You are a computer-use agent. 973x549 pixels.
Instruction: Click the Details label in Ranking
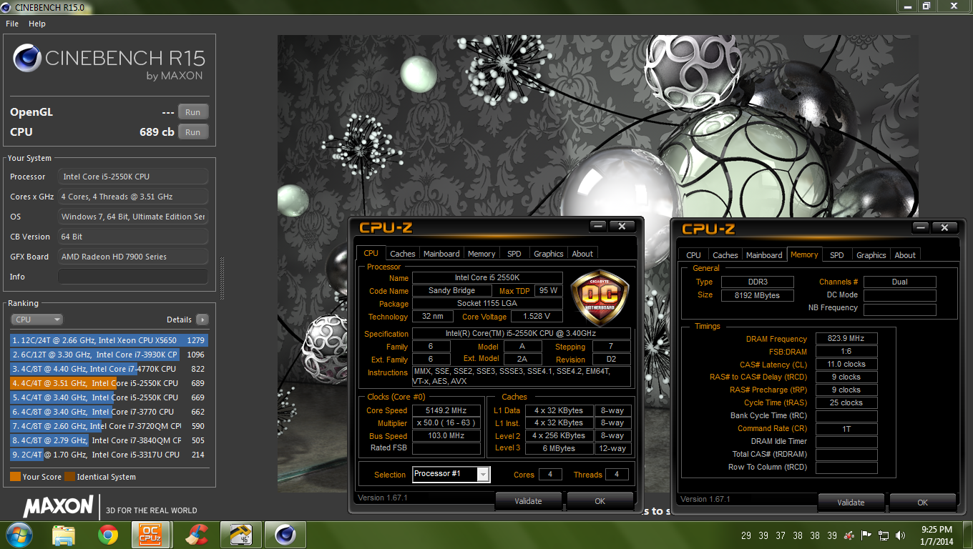click(x=179, y=320)
